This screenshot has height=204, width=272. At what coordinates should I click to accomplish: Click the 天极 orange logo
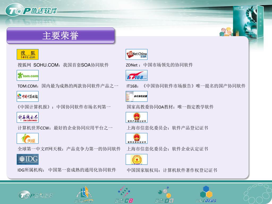click(x=28, y=138)
